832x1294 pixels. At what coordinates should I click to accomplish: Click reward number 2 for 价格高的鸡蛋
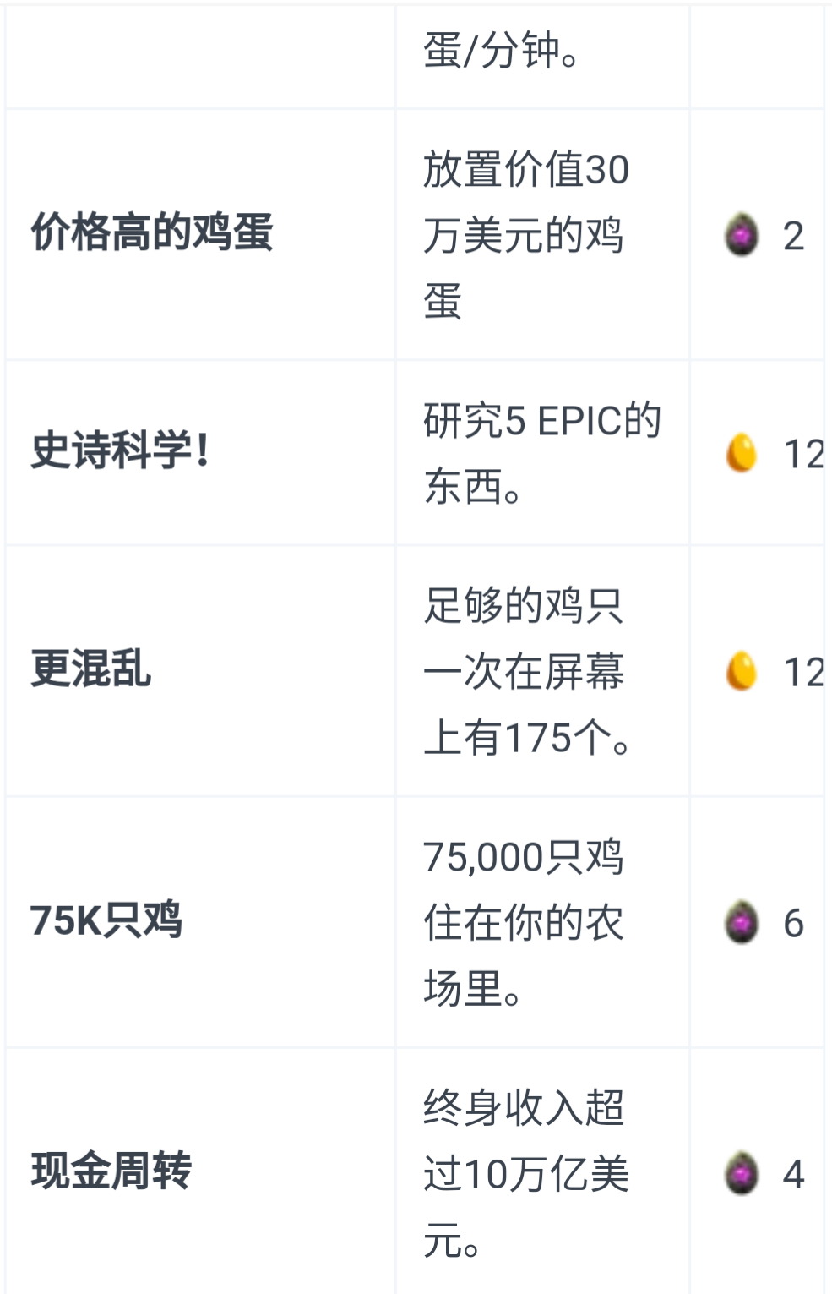pos(793,236)
